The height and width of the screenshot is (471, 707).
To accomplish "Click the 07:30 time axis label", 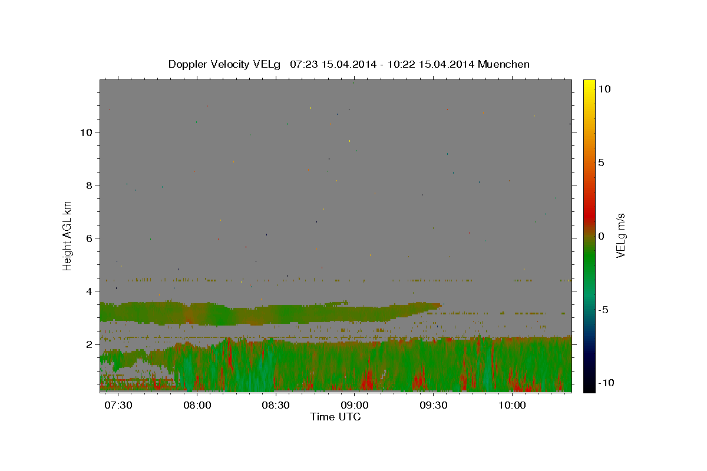I will point(118,406).
